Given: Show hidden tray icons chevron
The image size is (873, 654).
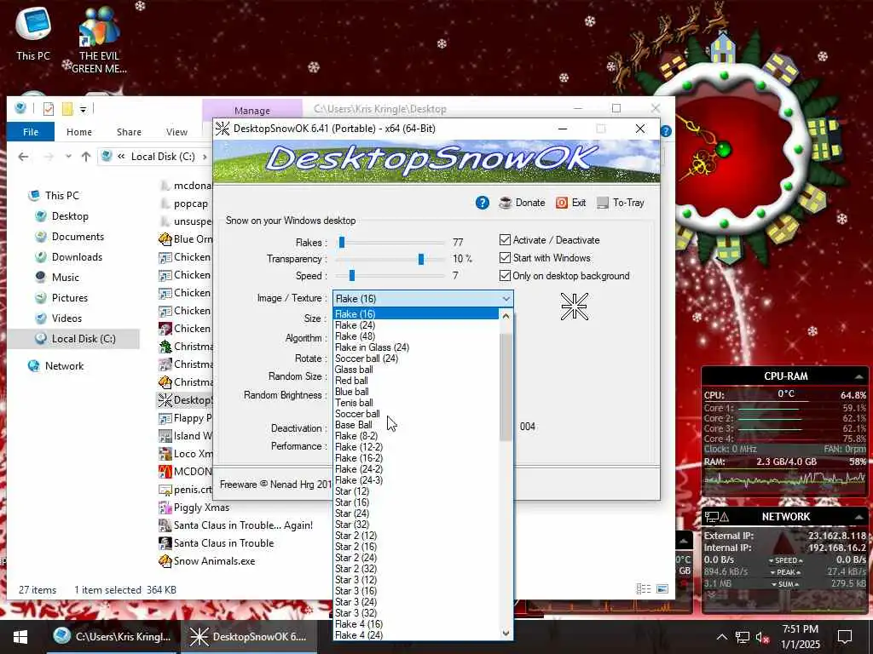Looking at the screenshot, I should click(x=721, y=637).
